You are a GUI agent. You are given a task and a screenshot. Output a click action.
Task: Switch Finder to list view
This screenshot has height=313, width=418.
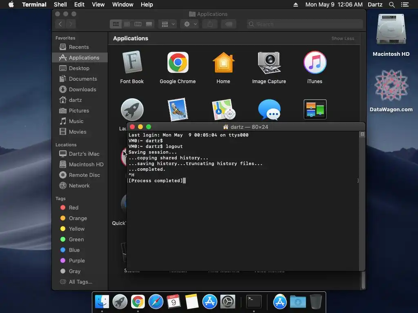coord(127,24)
